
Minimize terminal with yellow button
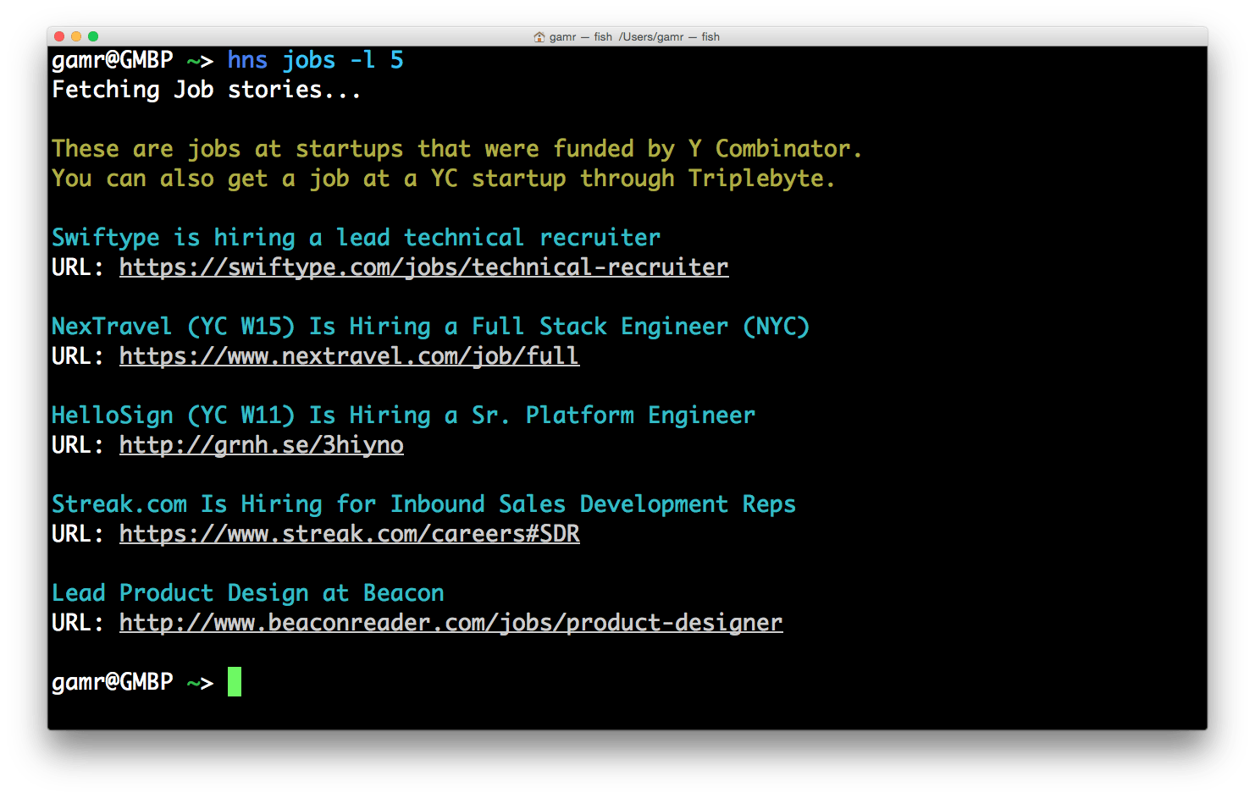click(x=76, y=36)
